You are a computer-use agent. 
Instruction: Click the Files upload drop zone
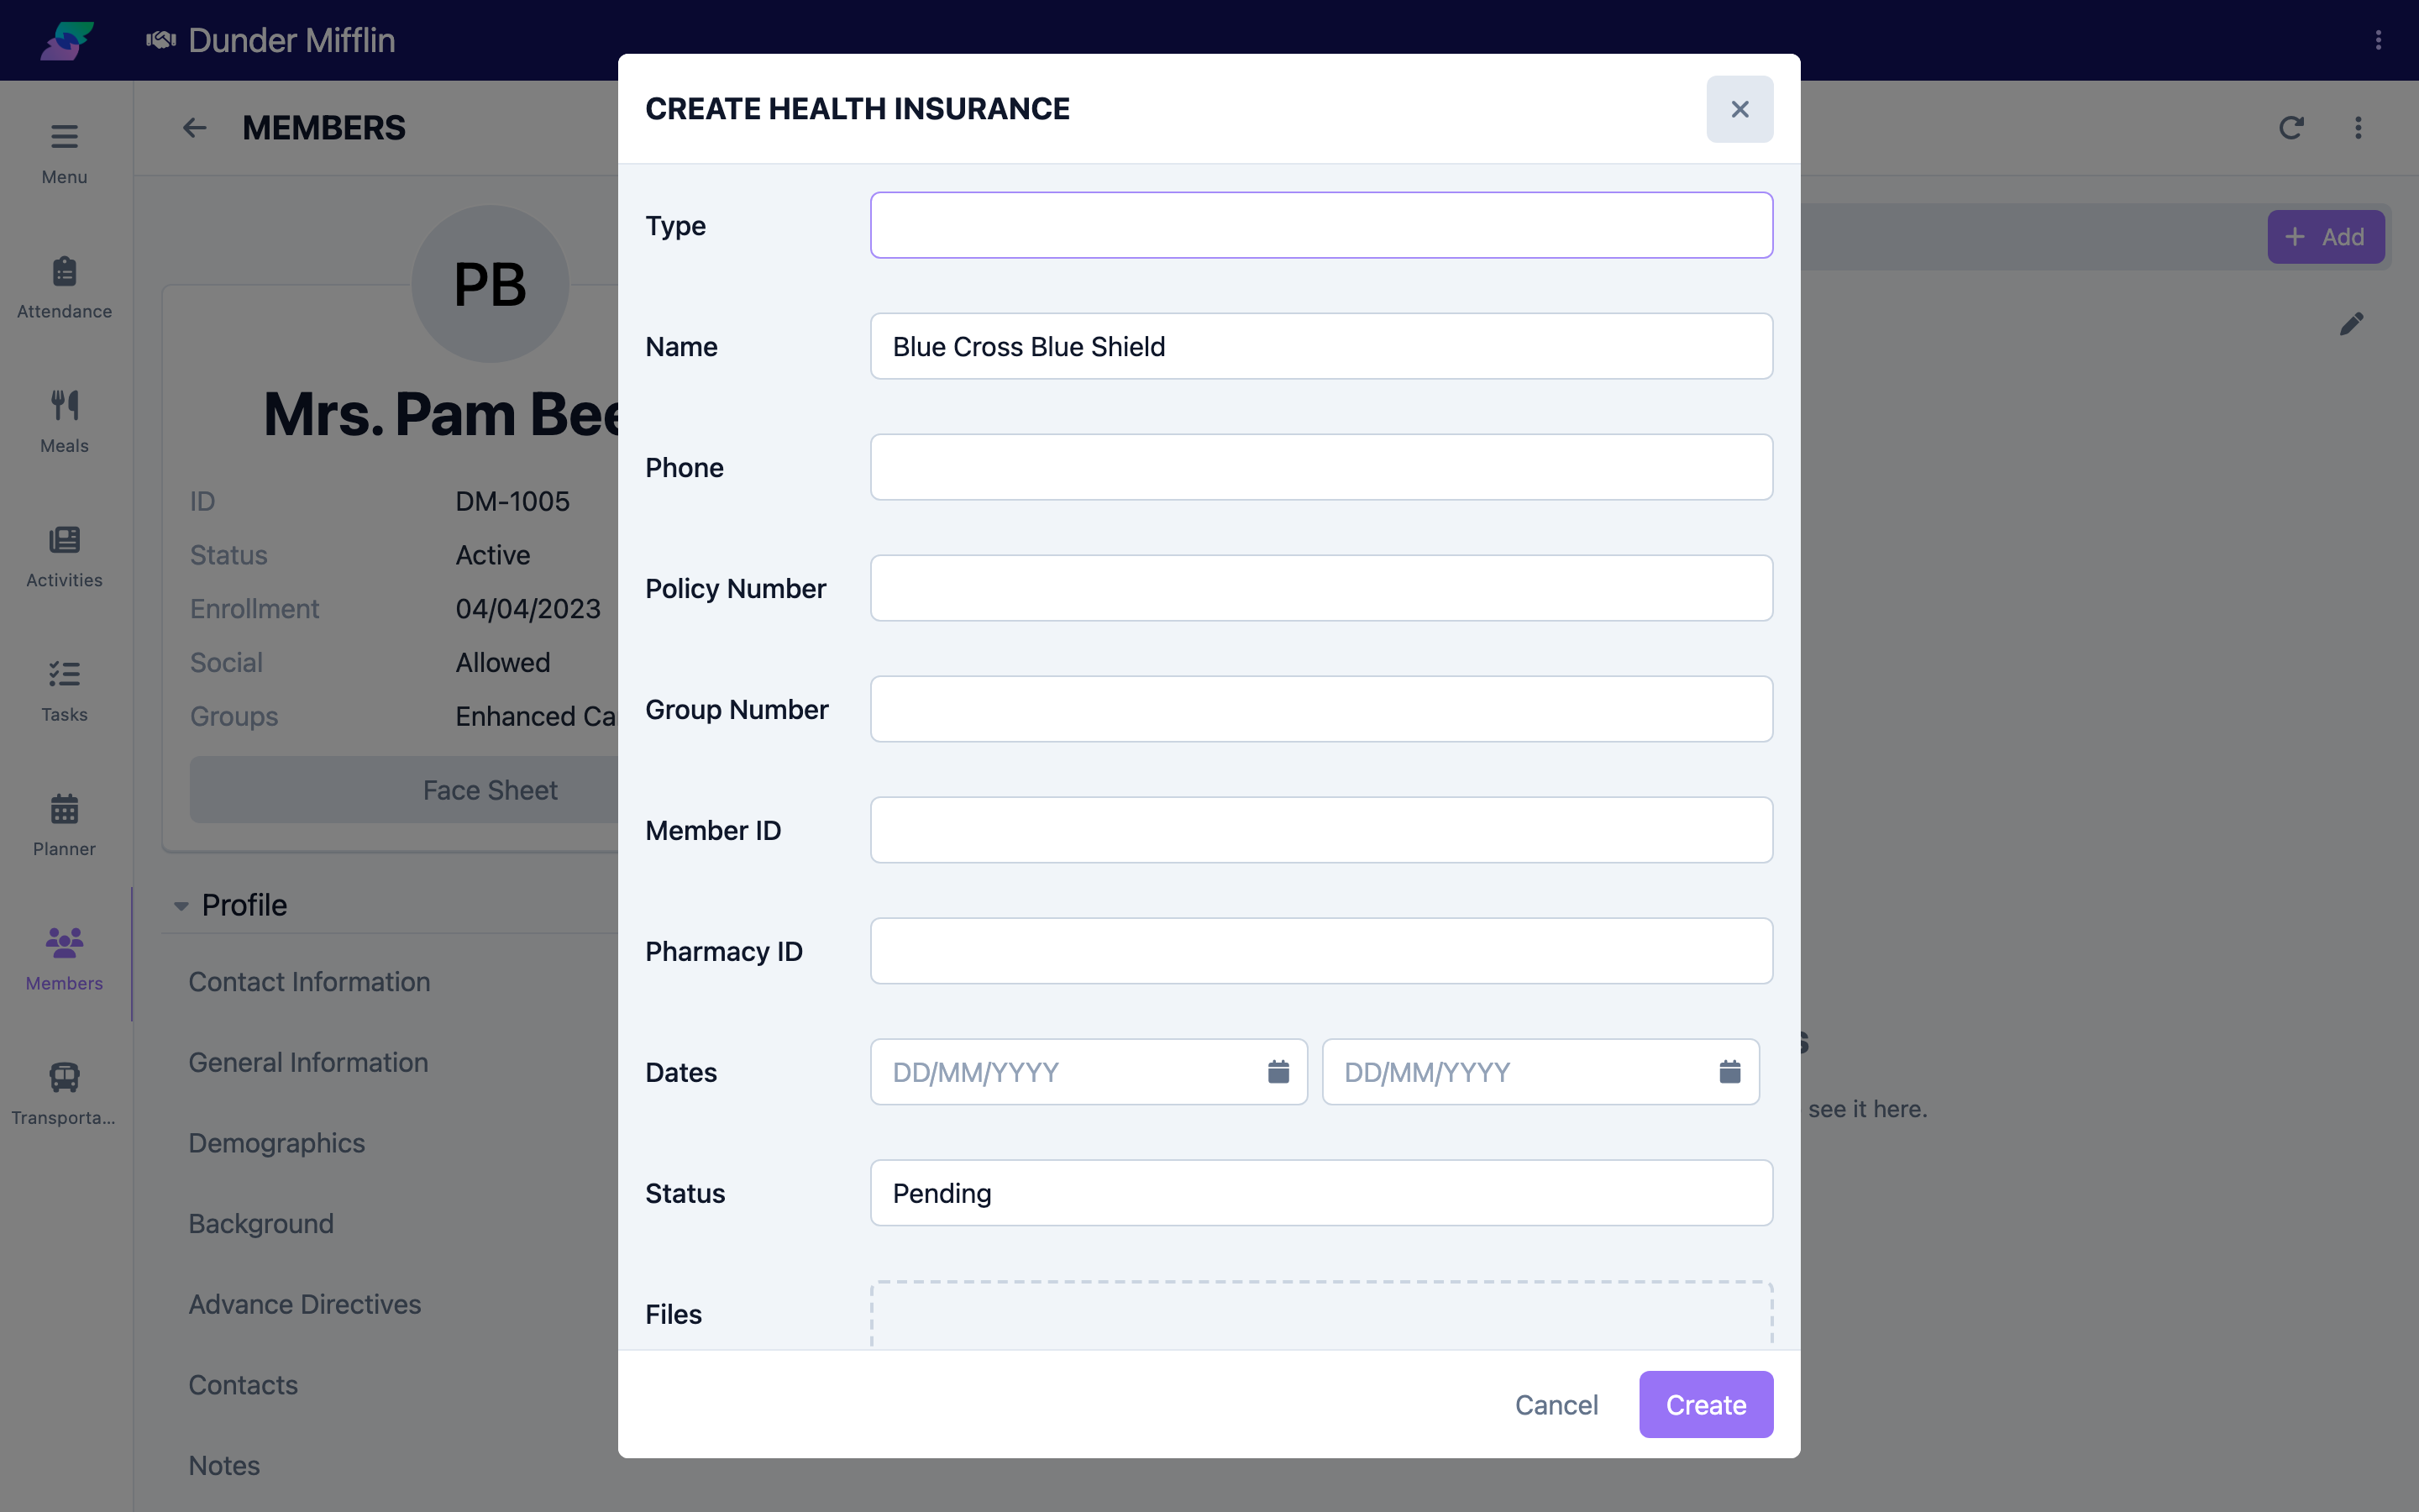point(1321,1314)
